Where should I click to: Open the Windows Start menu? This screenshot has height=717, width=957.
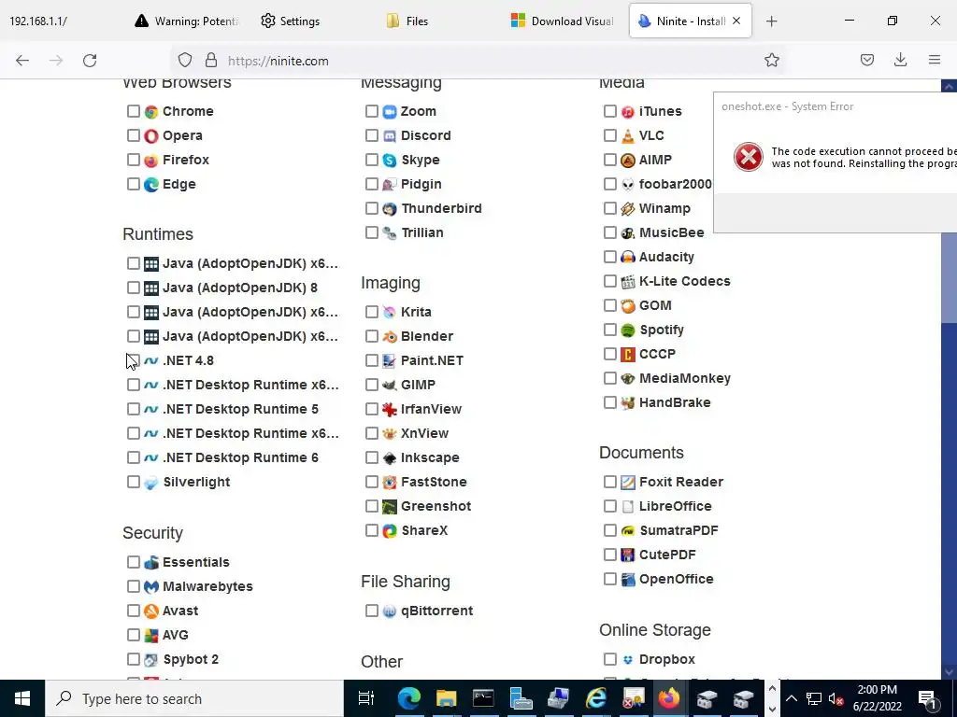[22, 698]
